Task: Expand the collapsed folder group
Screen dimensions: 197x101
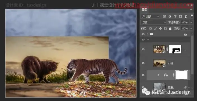Action: 148,34
